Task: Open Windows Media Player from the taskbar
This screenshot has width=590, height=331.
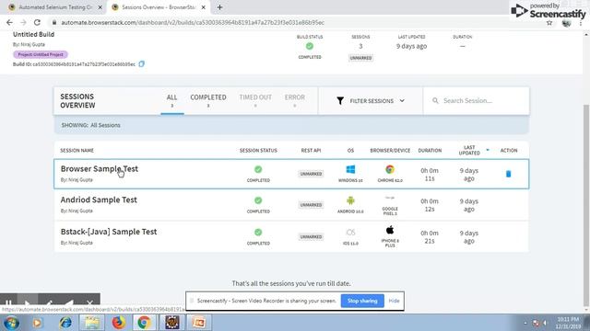Action: (37, 323)
